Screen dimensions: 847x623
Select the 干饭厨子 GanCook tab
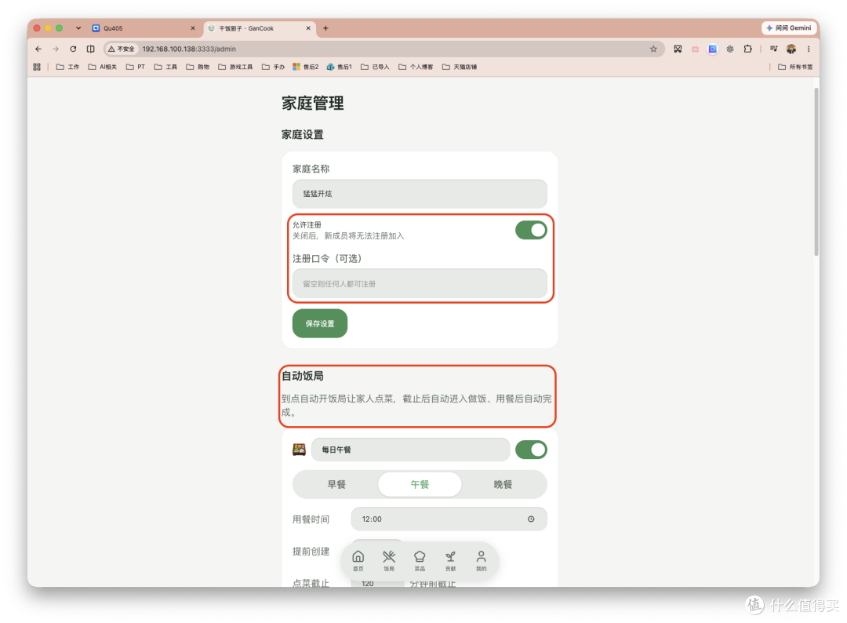pos(260,28)
